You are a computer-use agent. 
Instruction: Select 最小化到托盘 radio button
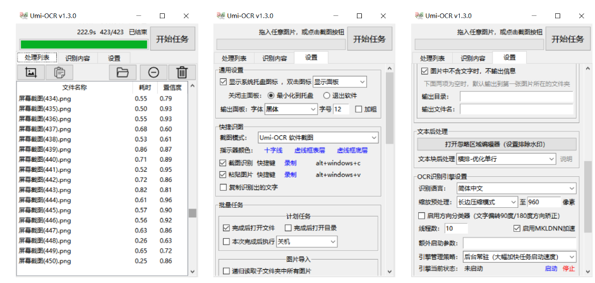(271, 95)
